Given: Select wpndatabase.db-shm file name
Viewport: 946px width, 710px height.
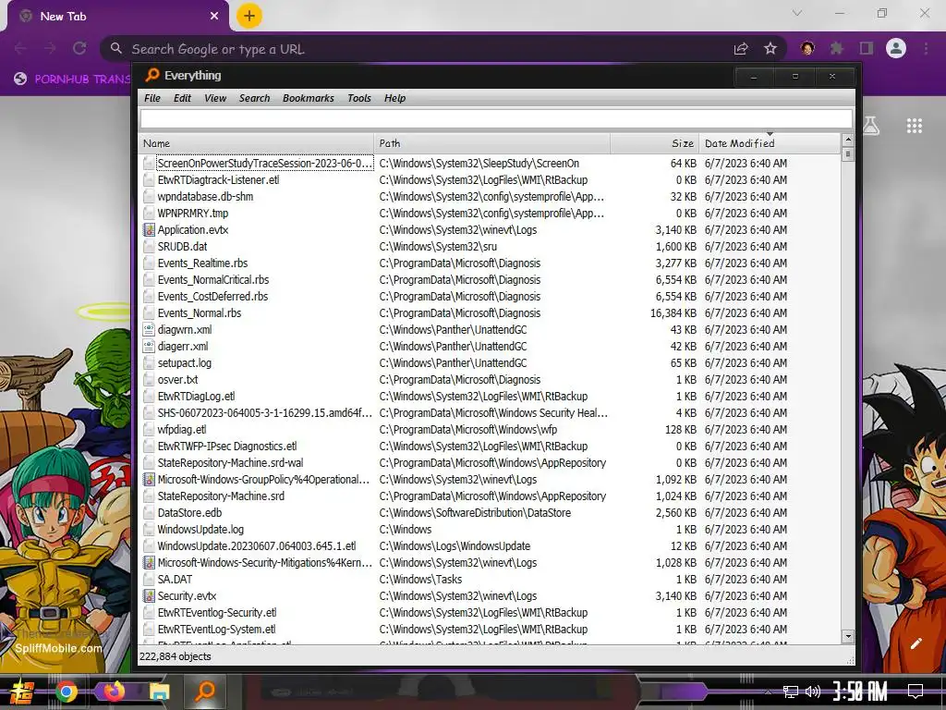Looking at the screenshot, I should coord(205,196).
